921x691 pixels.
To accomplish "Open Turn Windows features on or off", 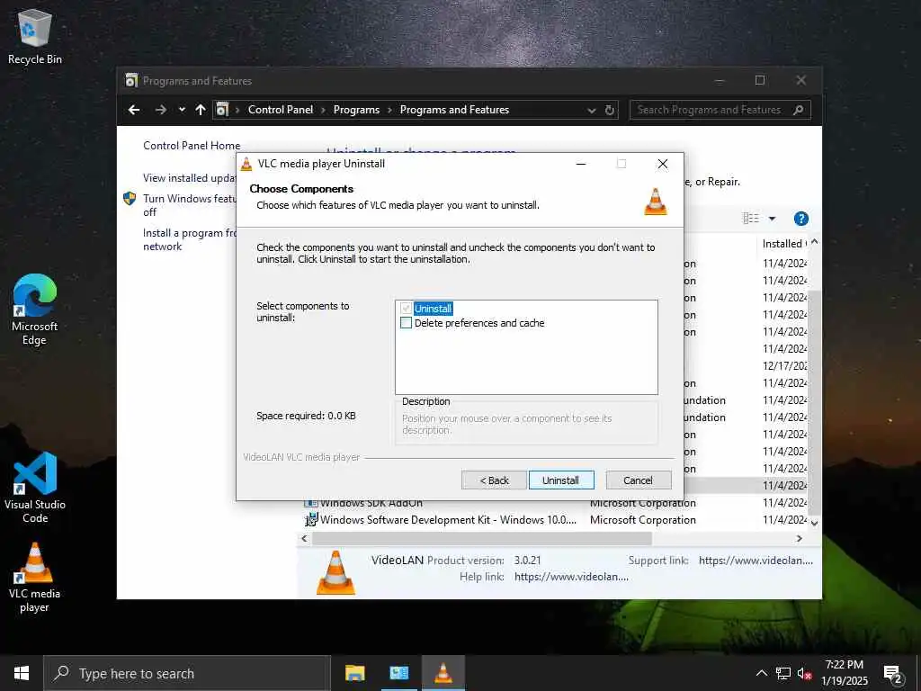I will pyautogui.click(x=189, y=205).
